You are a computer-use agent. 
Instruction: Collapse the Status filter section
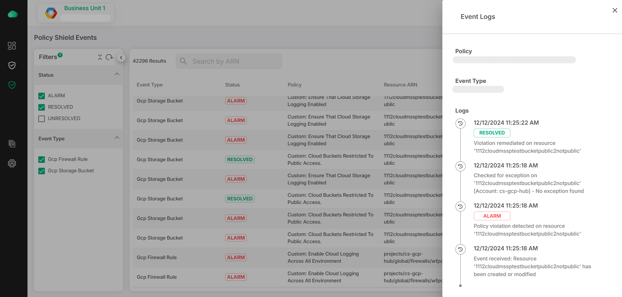pyautogui.click(x=117, y=74)
